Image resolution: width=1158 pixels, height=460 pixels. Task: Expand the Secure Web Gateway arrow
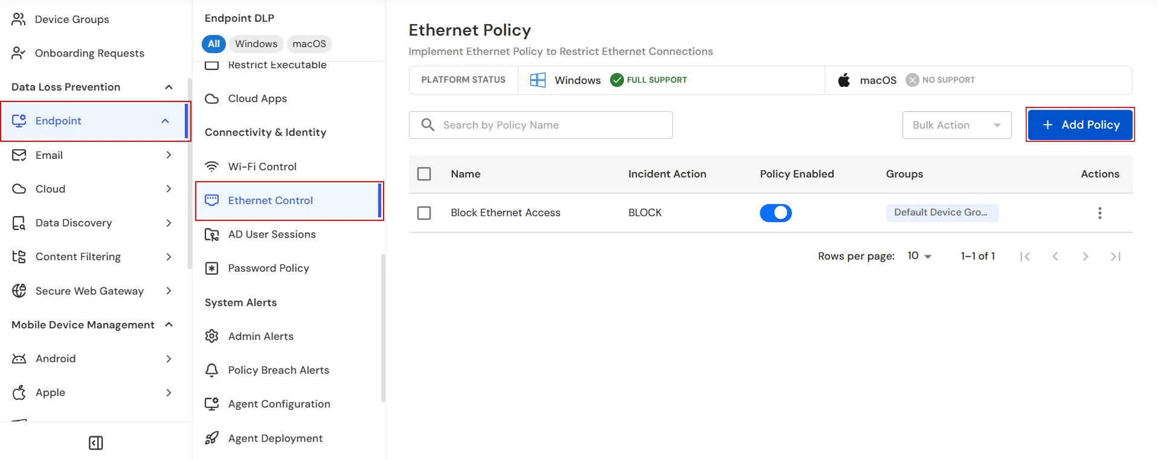[169, 291]
